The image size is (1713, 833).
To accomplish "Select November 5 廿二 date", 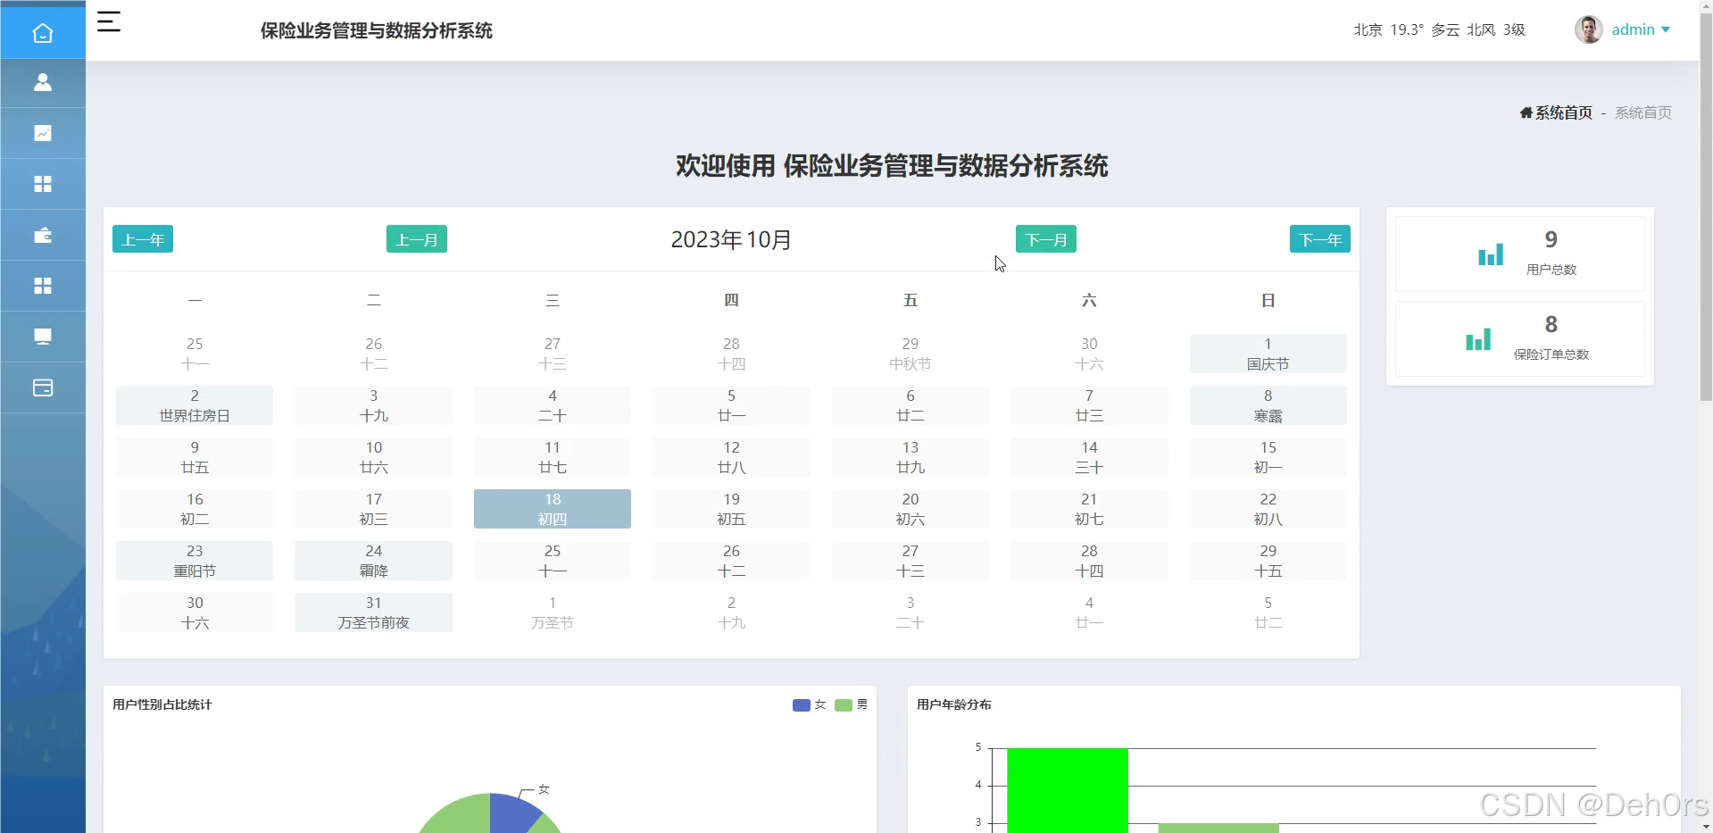I will click(1268, 612).
